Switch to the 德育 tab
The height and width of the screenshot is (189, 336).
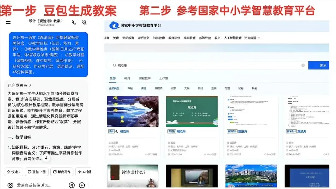(x=127, y=78)
